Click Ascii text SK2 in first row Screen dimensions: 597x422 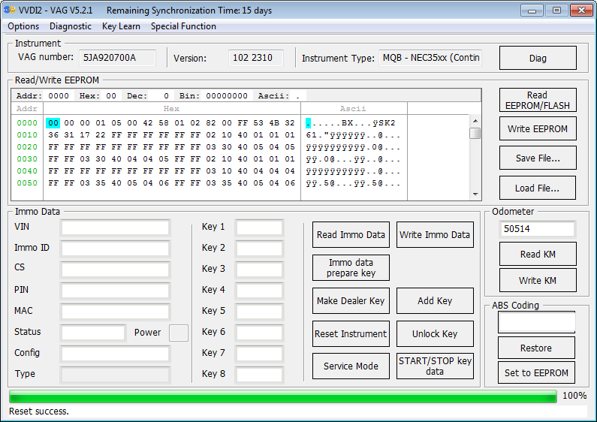point(387,123)
